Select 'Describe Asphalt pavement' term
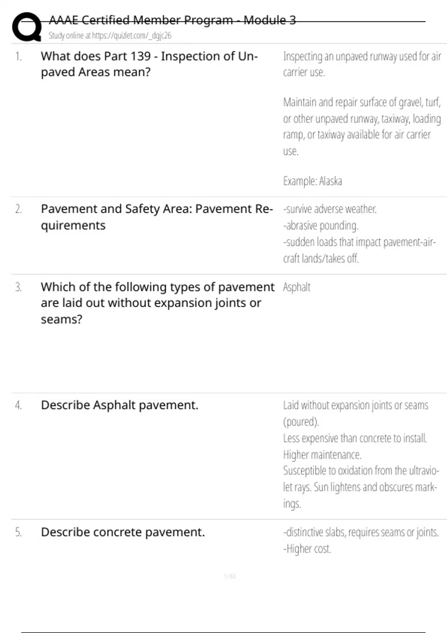Screen dimensions: 447x633 (x=120, y=405)
